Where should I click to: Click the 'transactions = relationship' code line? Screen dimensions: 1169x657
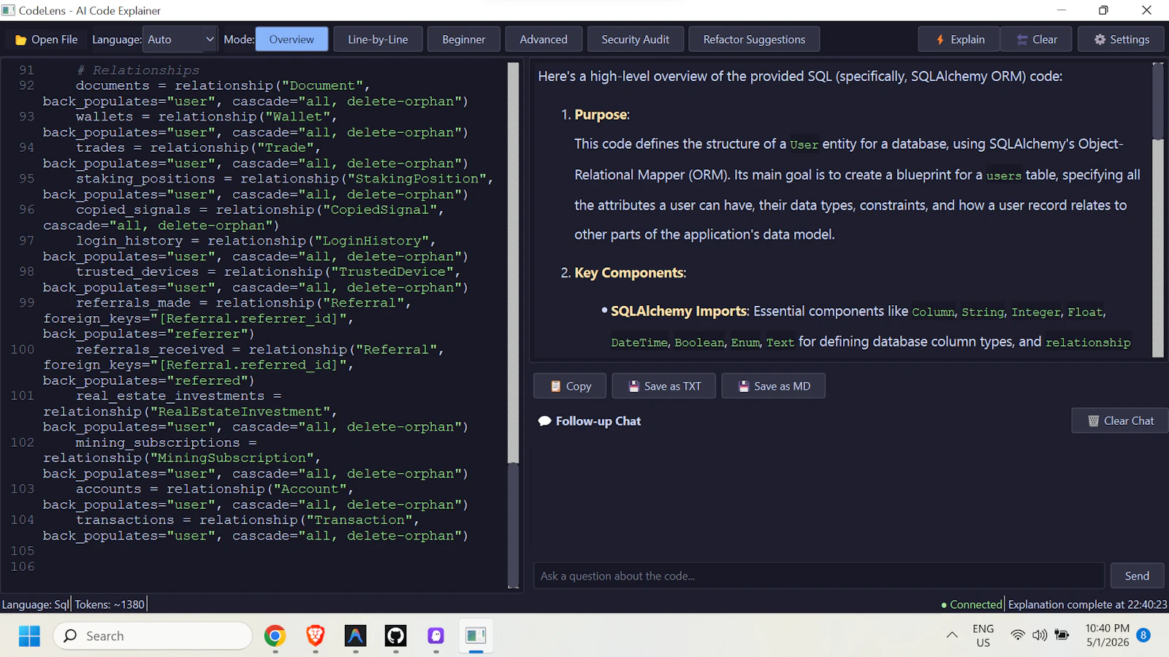point(248,520)
